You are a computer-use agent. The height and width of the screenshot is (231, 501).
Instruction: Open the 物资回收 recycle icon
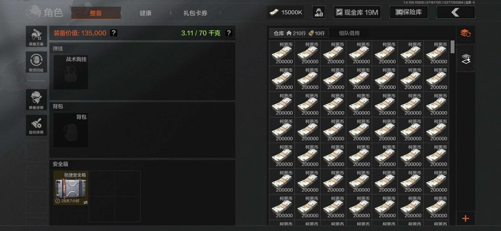click(x=37, y=62)
